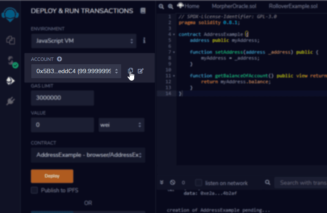This screenshot has width=327, height=213.
Task: Switch to MorpherOracle.sol tab
Action: pyautogui.click(x=234, y=6)
